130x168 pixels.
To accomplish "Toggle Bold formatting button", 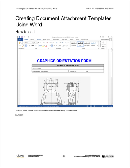I will (x=26, y=45).
